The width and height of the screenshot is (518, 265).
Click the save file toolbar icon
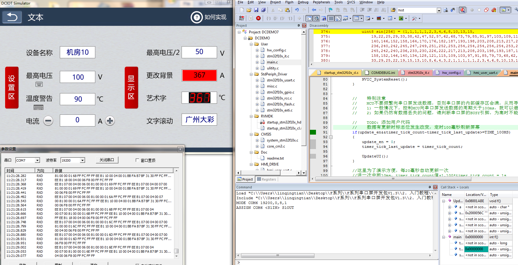click(x=256, y=10)
